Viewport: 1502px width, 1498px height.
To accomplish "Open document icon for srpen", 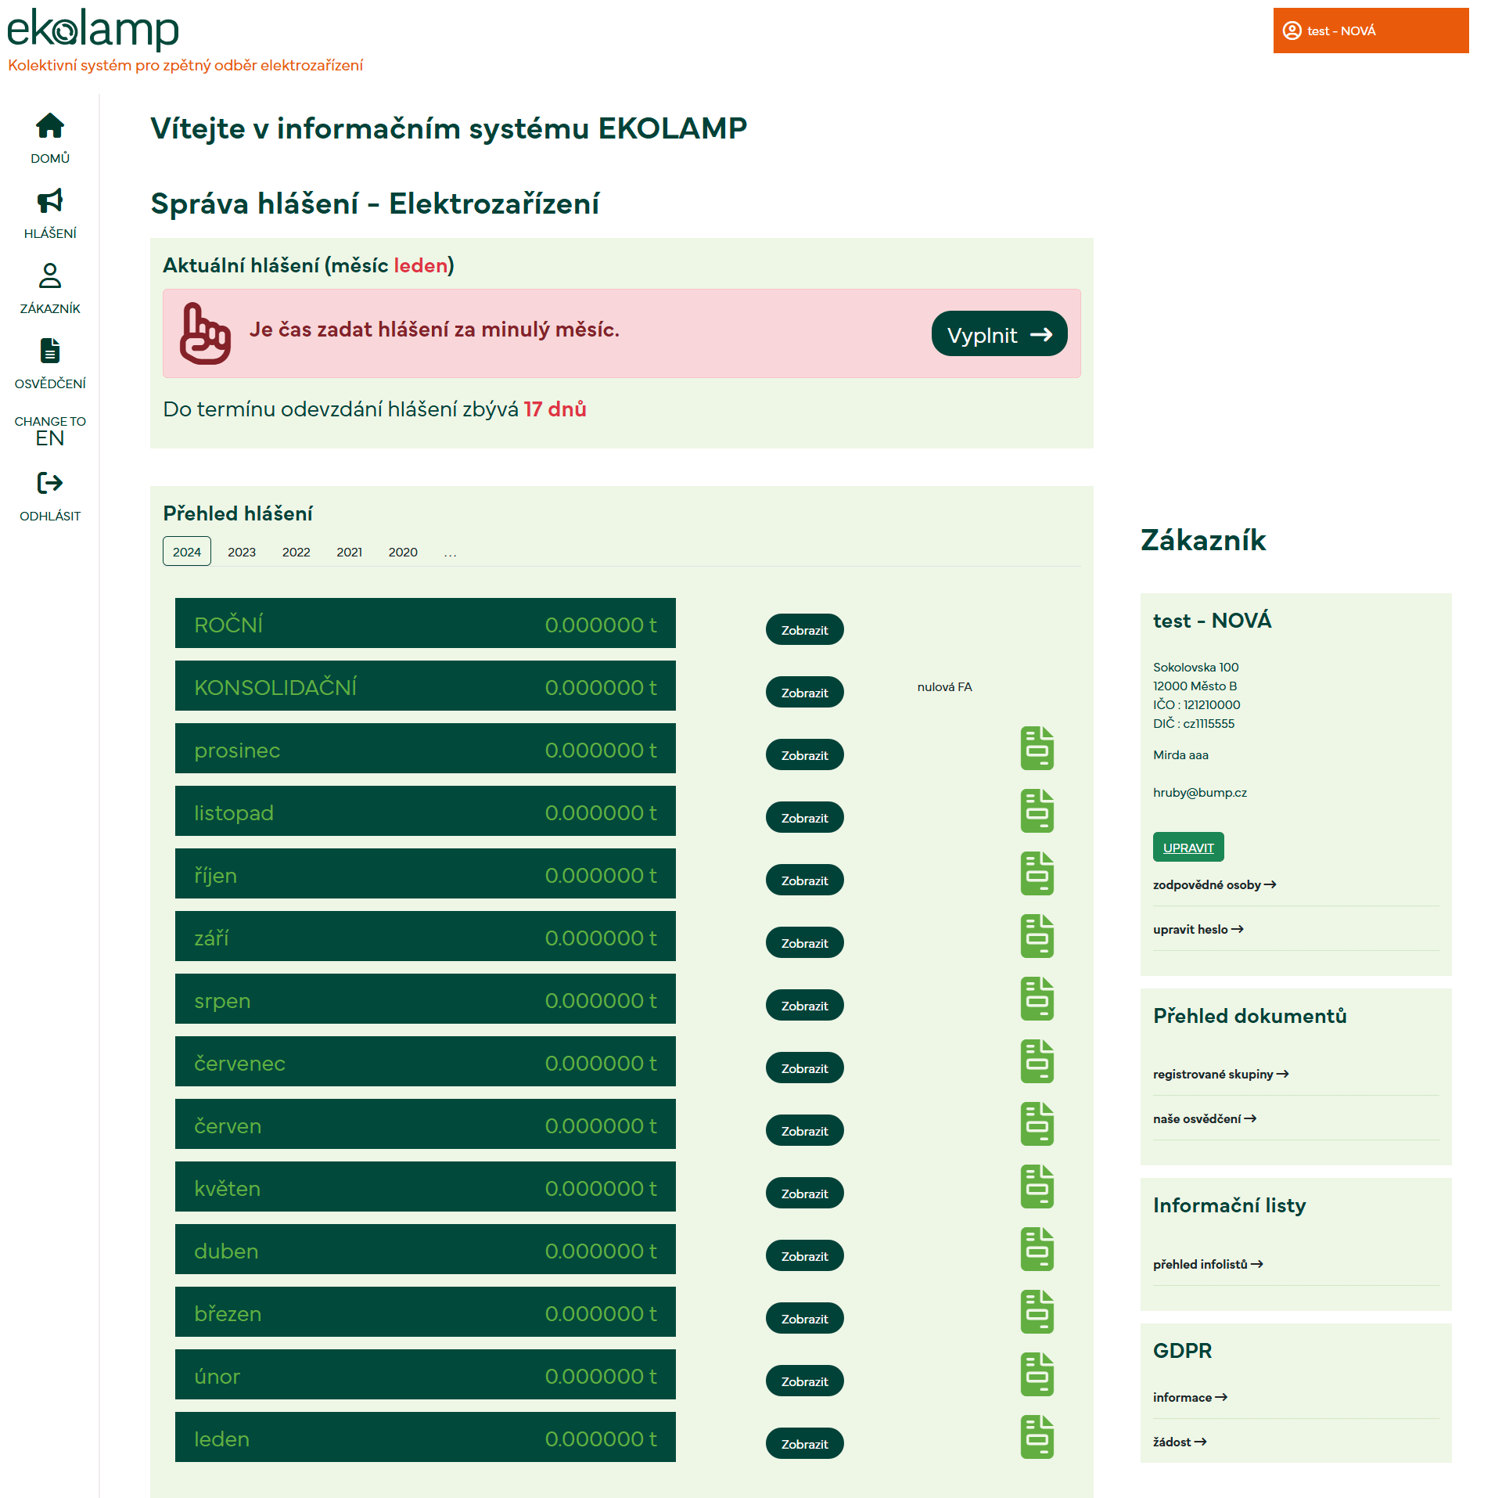I will (x=1037, y=999).
